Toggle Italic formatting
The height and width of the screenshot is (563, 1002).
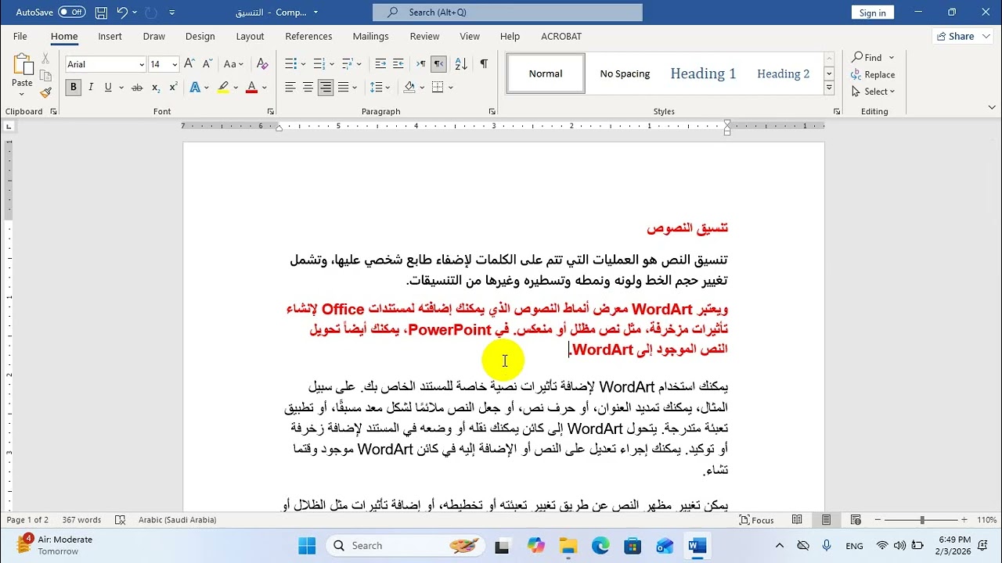[91, 88]
